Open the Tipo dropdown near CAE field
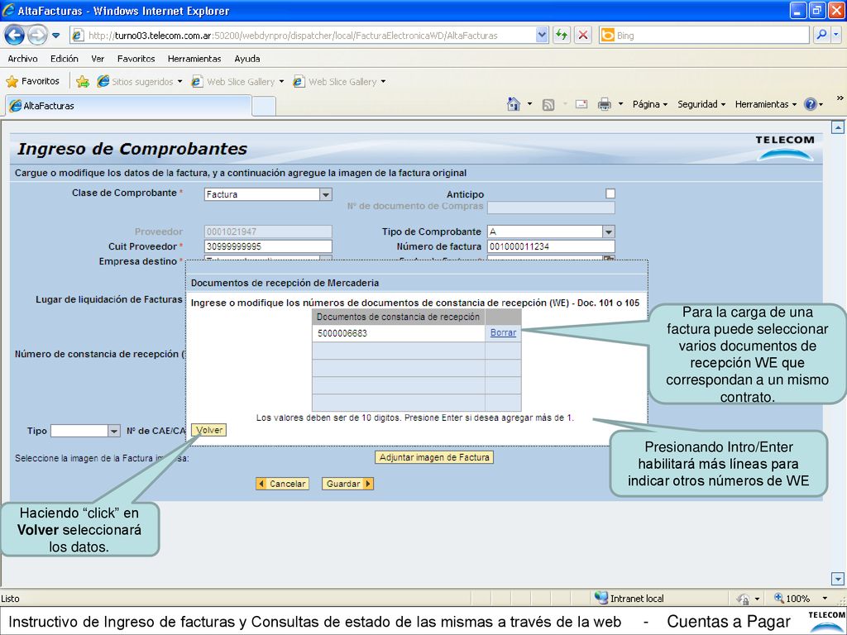The image size is (847, 635). coord(113,431)
